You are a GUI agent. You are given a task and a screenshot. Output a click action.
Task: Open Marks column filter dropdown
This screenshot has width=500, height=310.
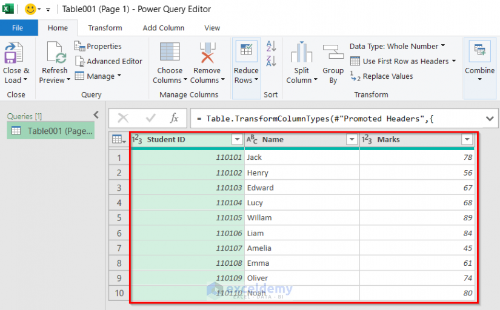click(467, 139)
